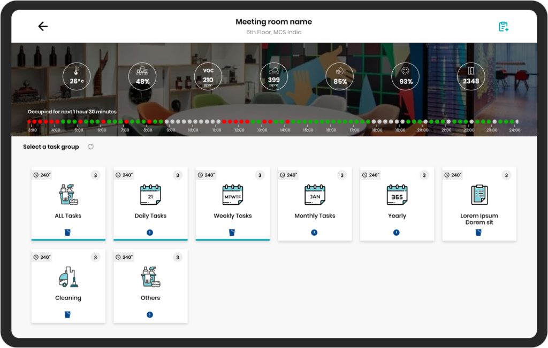The image size is (548, 348).
Task: Click the bucket icon on ALL Tasks card
Action: click(x=68, y=231)
